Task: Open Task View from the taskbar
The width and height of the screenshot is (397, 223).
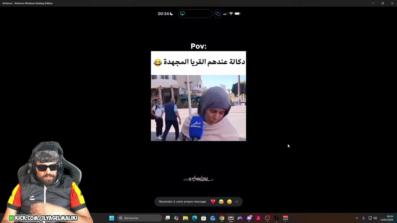Action: (x=167, y=218)
